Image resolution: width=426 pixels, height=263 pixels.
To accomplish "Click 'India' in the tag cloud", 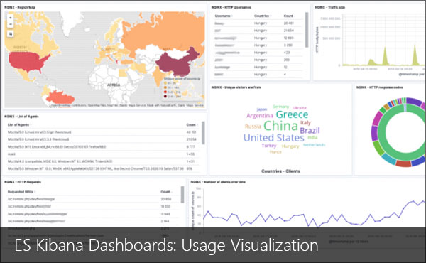I will 312,138.
